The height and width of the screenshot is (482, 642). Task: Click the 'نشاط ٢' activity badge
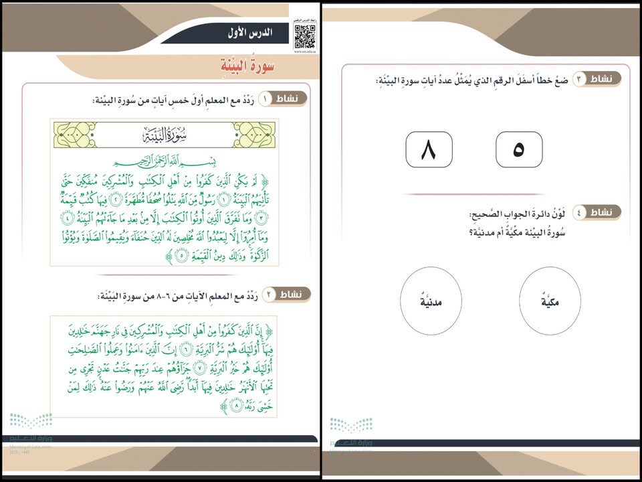coord(287,295)
